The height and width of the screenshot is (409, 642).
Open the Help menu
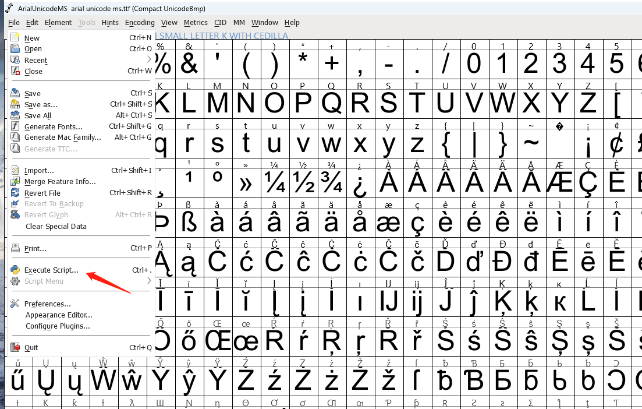coord(292,23)
